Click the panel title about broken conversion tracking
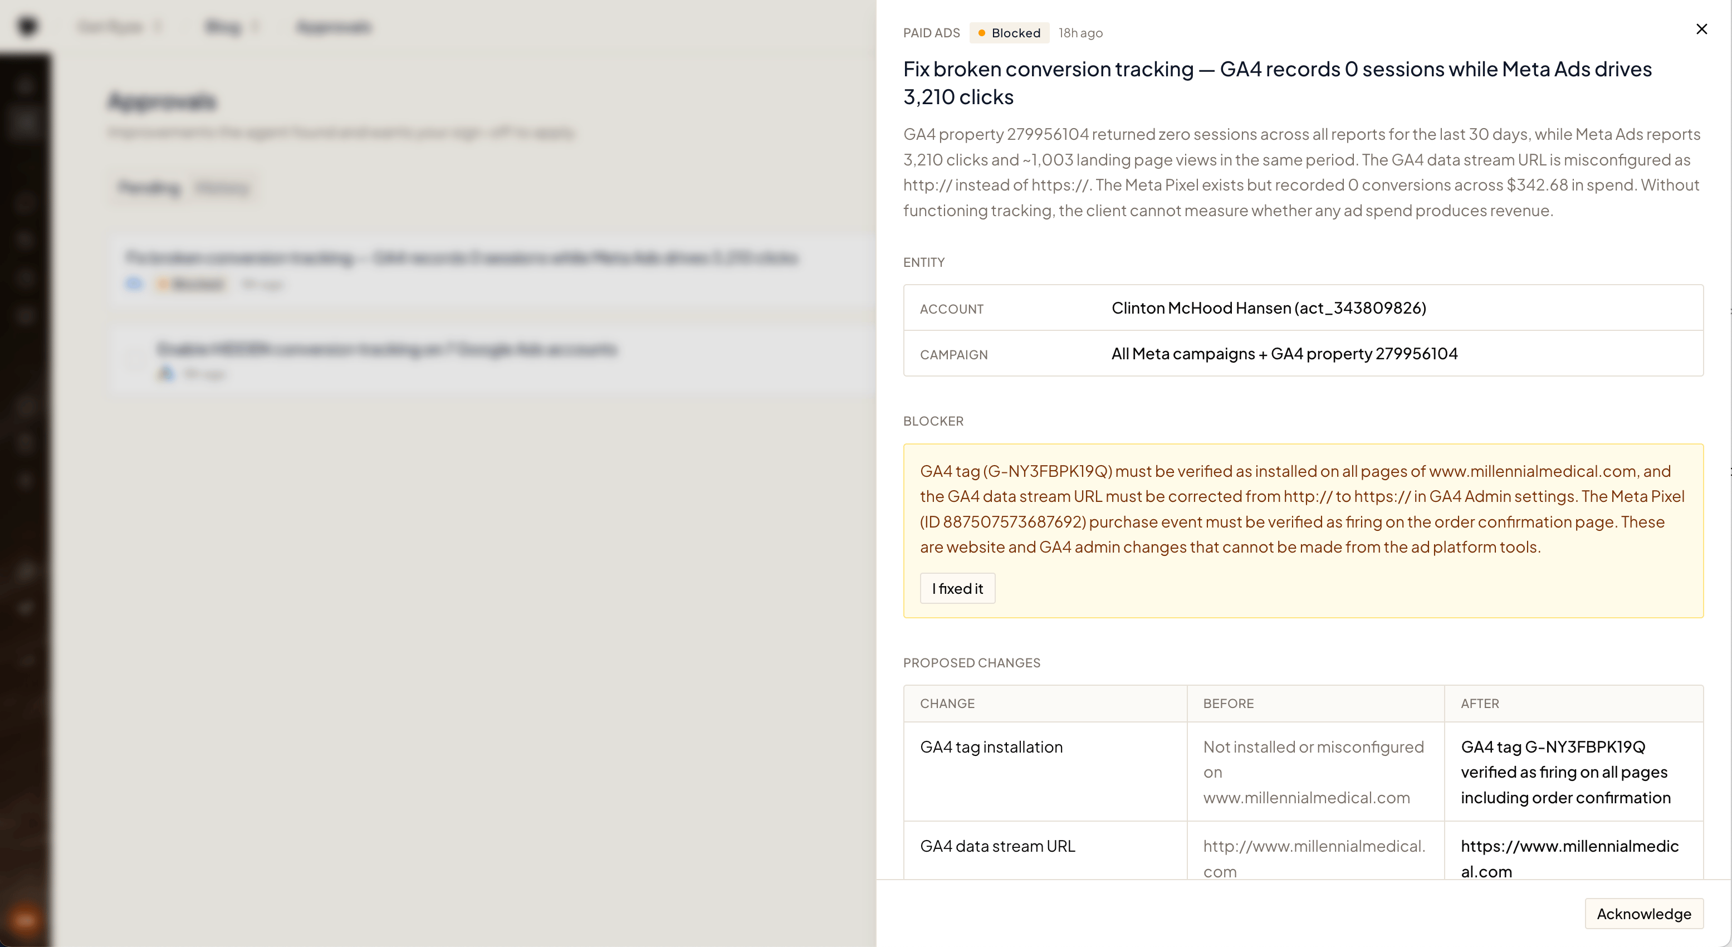 [x=1277, y=83]
